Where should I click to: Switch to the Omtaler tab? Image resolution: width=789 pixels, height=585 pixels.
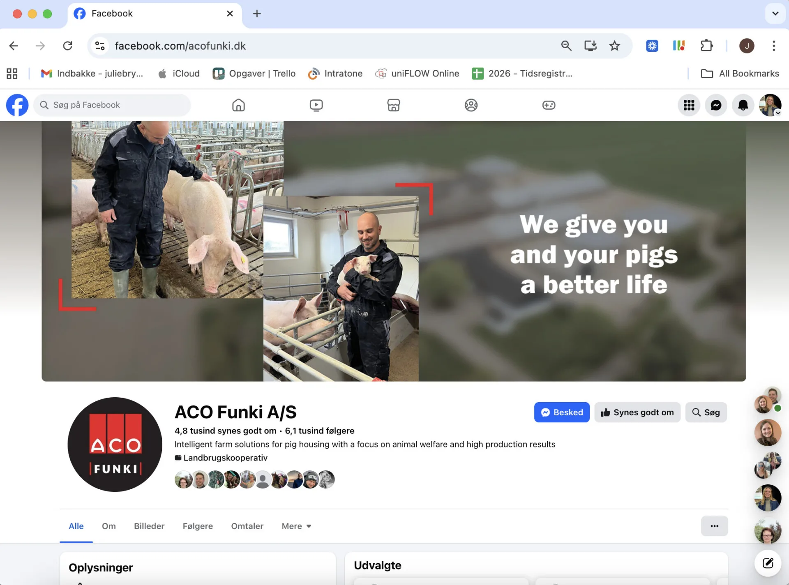point(247,526)
